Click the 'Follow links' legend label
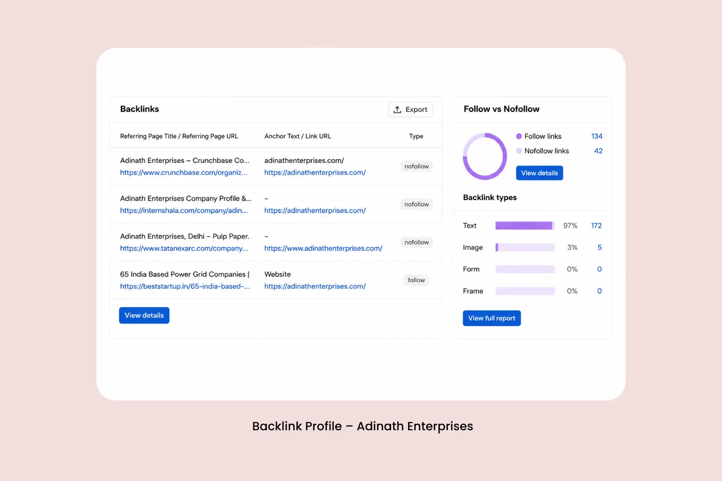722x481 pixels. click(x=543, y=136)
